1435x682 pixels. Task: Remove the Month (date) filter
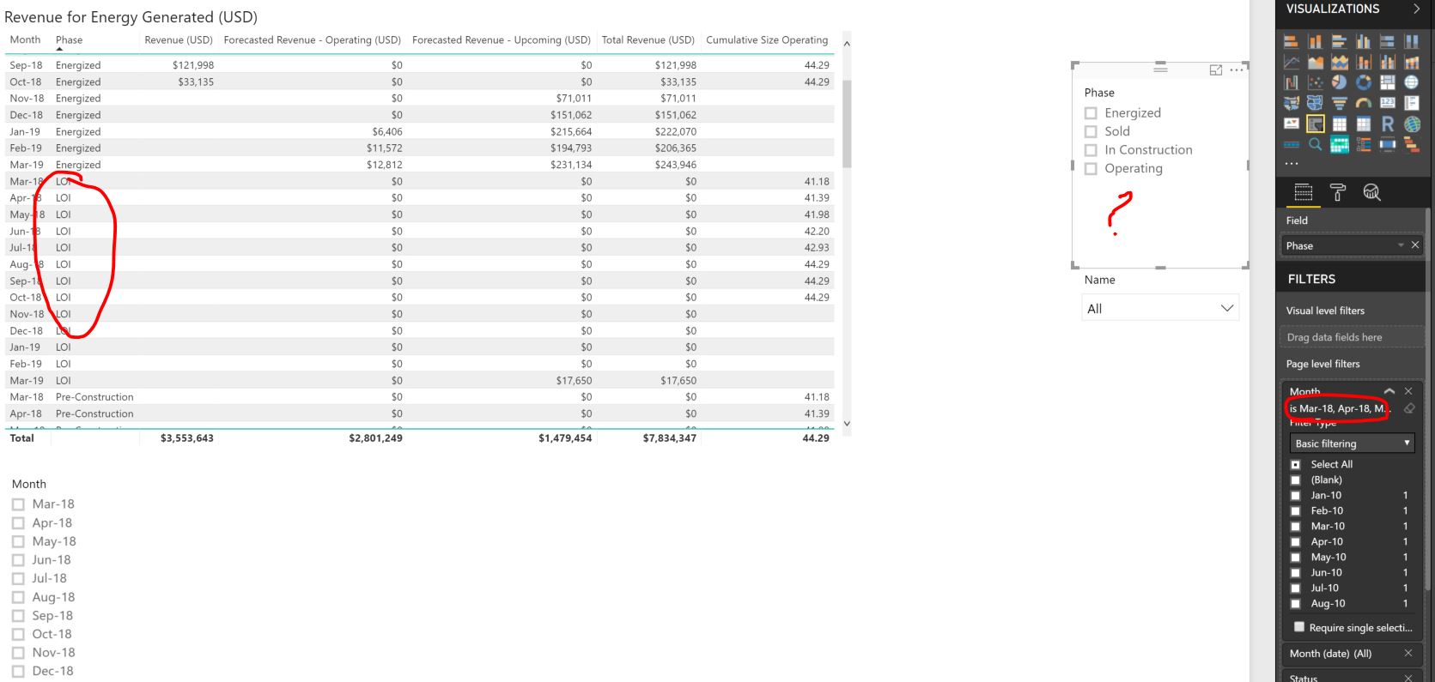[1408, 654]
